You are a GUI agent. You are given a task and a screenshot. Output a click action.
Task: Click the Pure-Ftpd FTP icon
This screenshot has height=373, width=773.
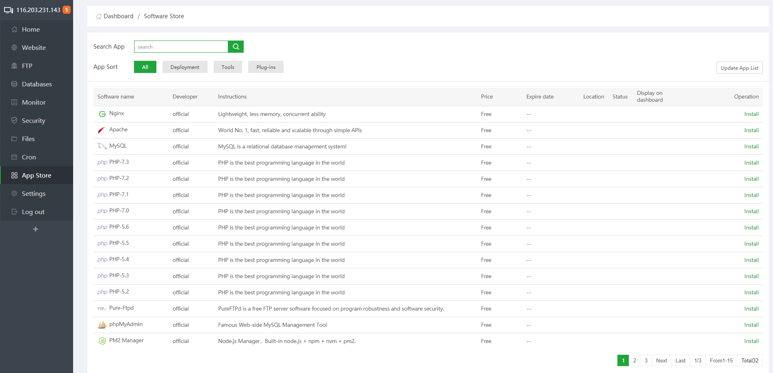point(102,309)
